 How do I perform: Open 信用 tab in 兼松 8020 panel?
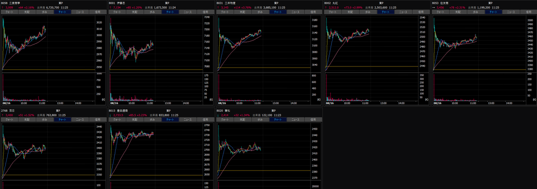312,120
